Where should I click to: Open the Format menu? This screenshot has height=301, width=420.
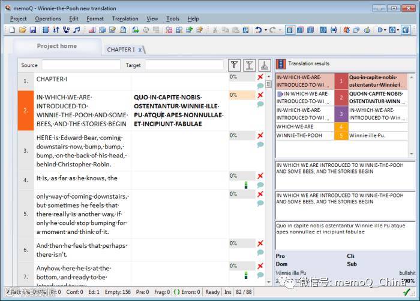click(95, 19)
